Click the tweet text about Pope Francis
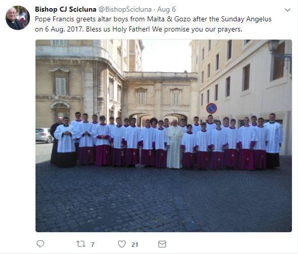Screen dimensions: 298x254 coord(153,24)
